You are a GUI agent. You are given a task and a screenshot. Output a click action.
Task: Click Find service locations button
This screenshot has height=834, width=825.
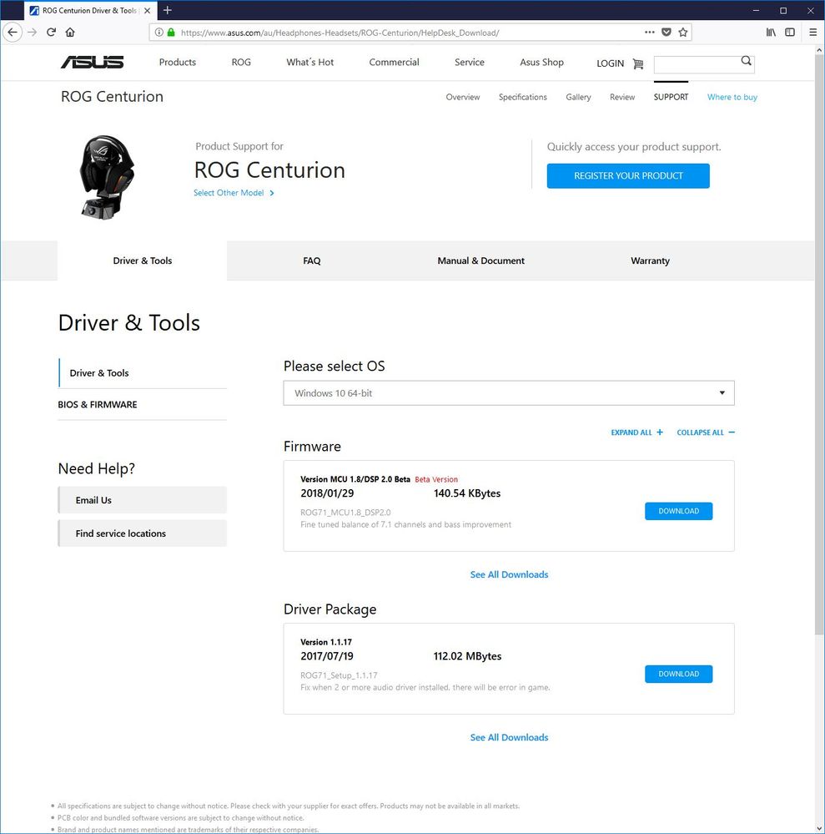143,533
